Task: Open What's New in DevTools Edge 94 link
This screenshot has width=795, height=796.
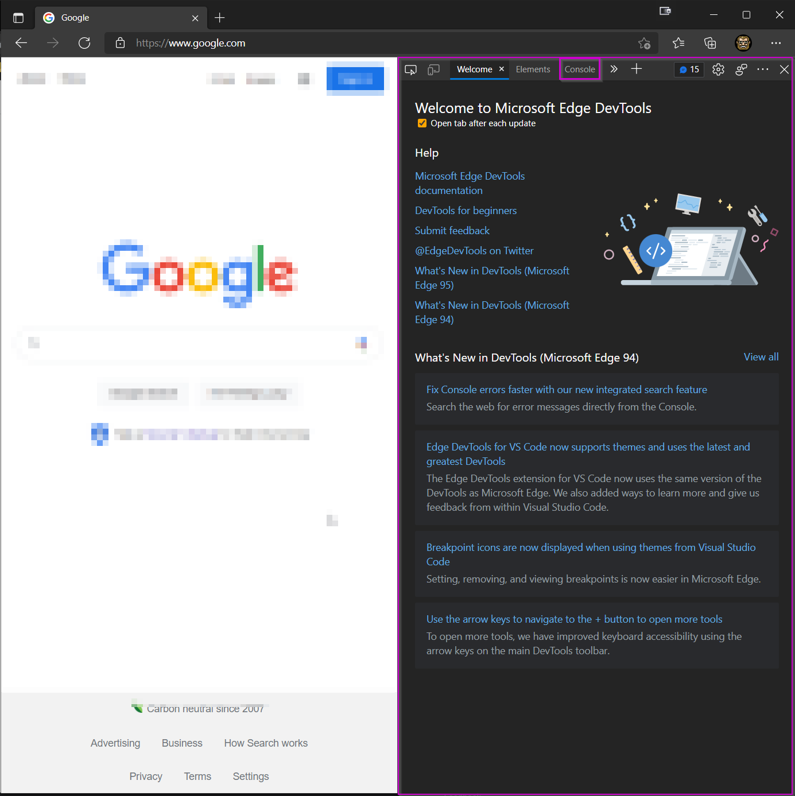Action: [492, 312]
